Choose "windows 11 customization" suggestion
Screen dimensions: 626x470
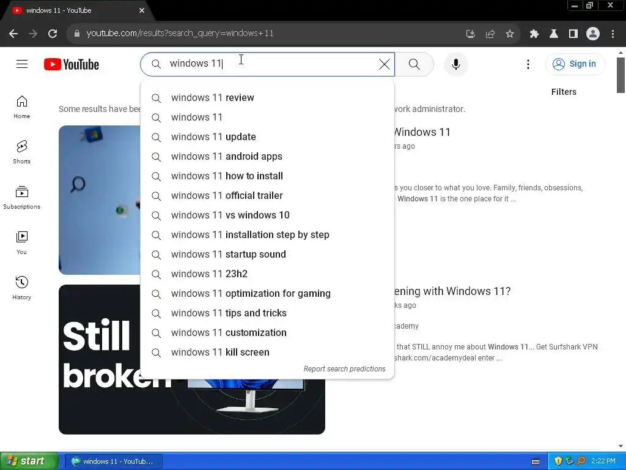(268, 333)
